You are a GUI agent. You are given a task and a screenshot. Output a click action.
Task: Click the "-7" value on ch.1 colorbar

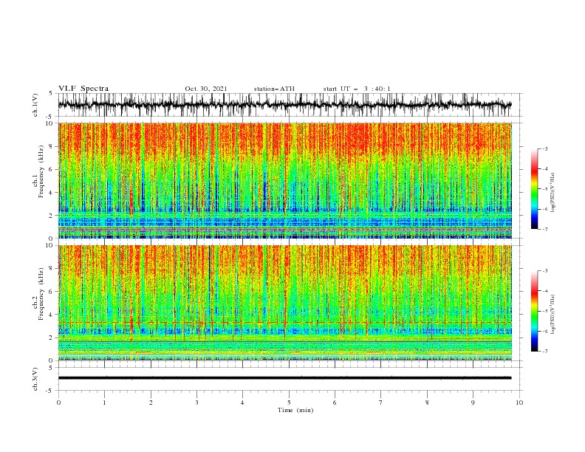(545, 229)
